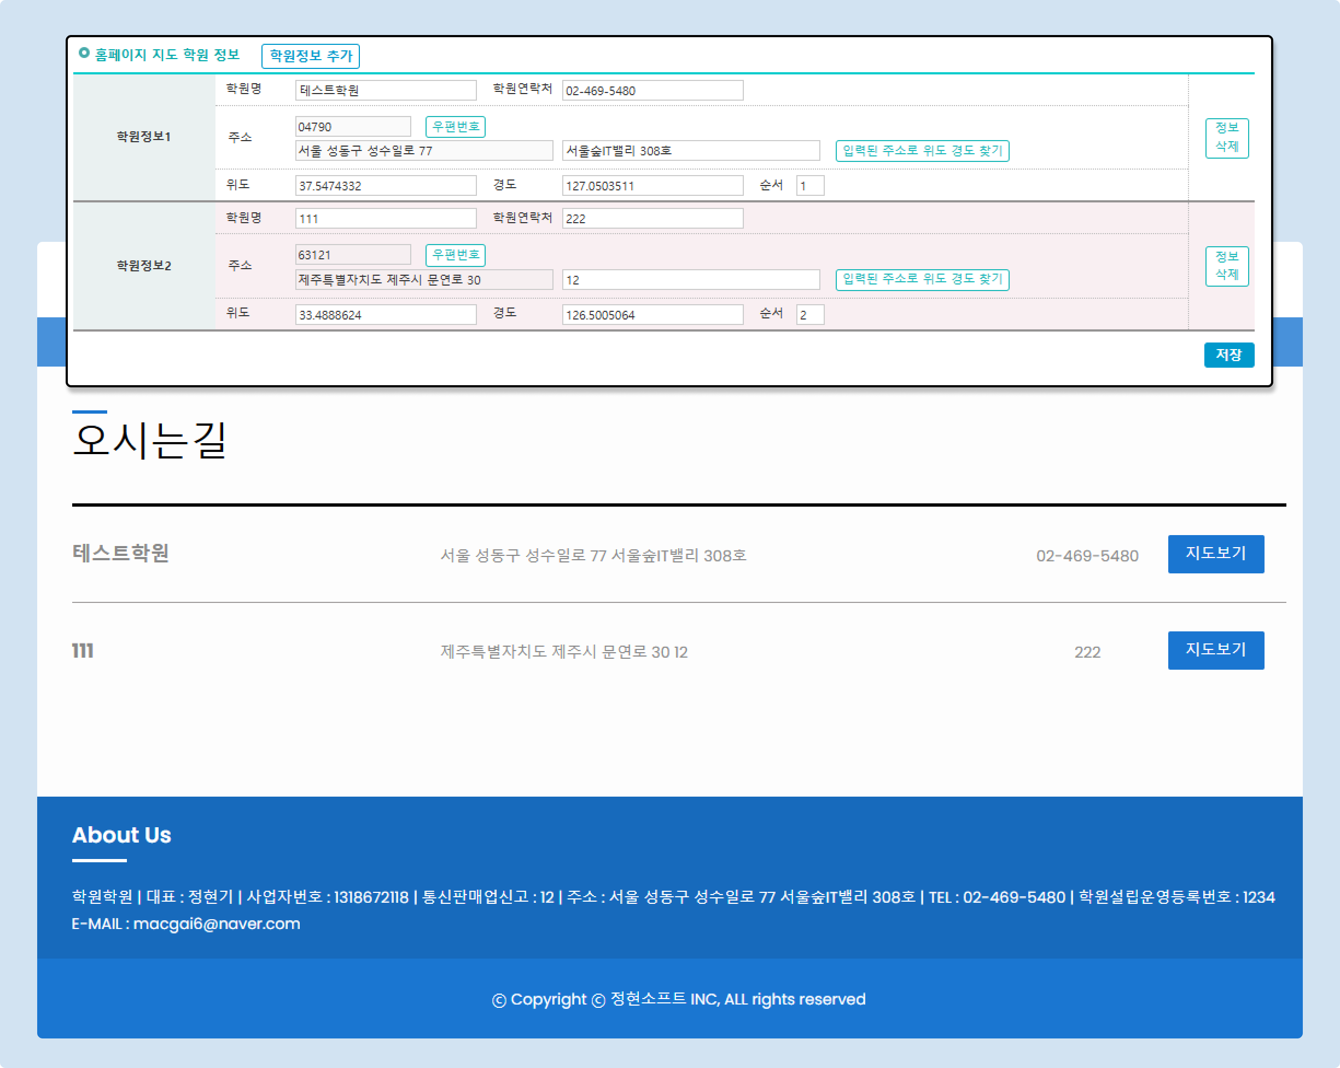Click the 37.5474332 latitude field
The image size is (1340, 1068).
click(386, 186)
